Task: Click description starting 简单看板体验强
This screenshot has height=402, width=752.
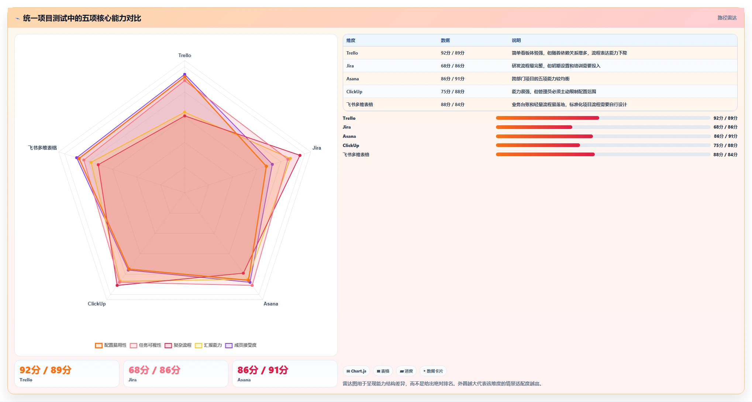Action: [569, 53]
